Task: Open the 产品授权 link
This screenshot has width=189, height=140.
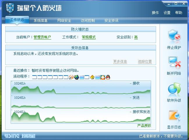Action: [x=144, y=126]
